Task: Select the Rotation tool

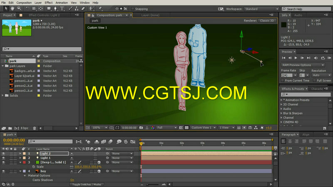Action: click(x=27, y=9)
